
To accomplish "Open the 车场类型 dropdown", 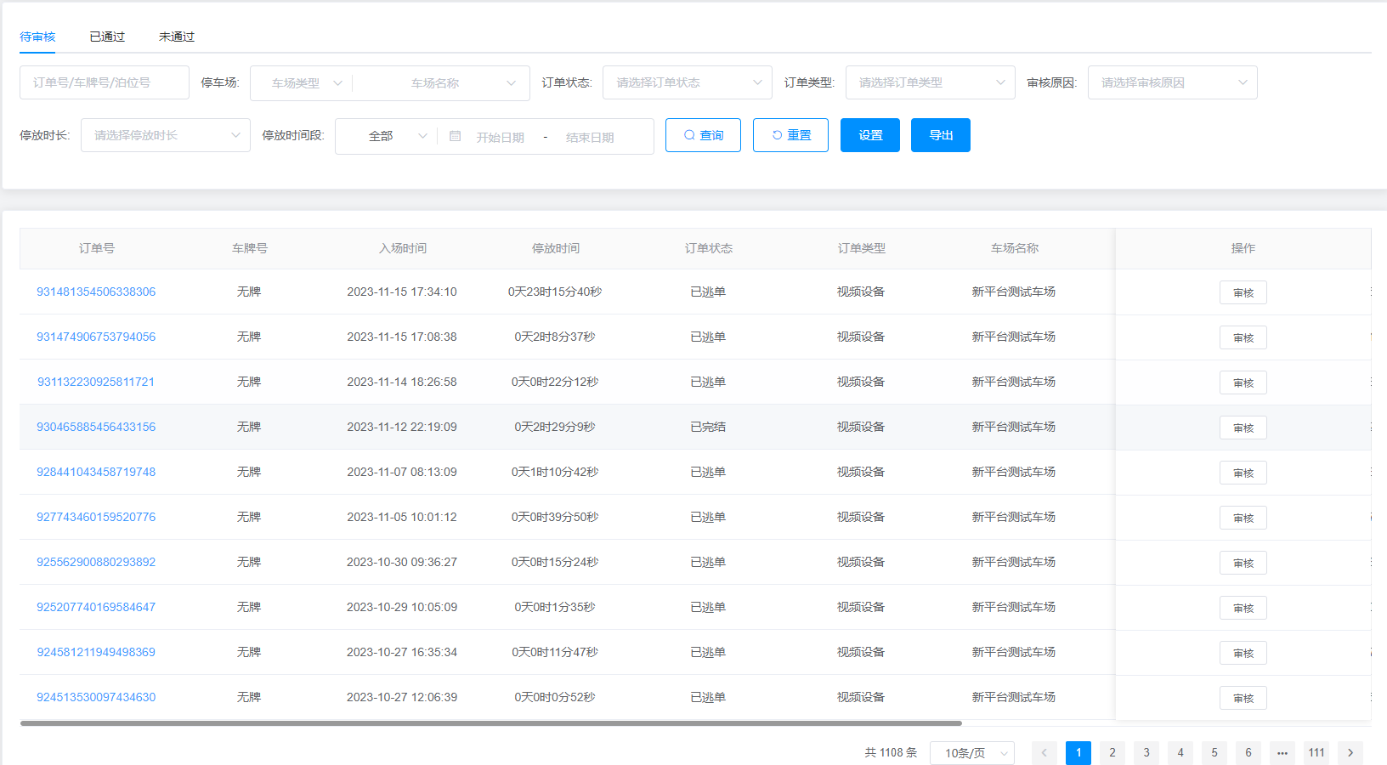I will coord(306,83).
